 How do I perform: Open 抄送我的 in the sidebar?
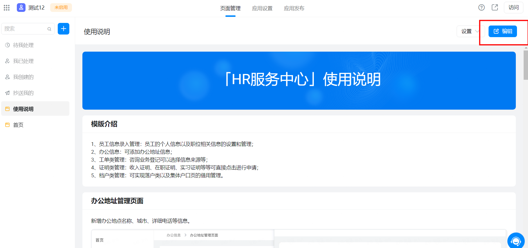(35, 93)
